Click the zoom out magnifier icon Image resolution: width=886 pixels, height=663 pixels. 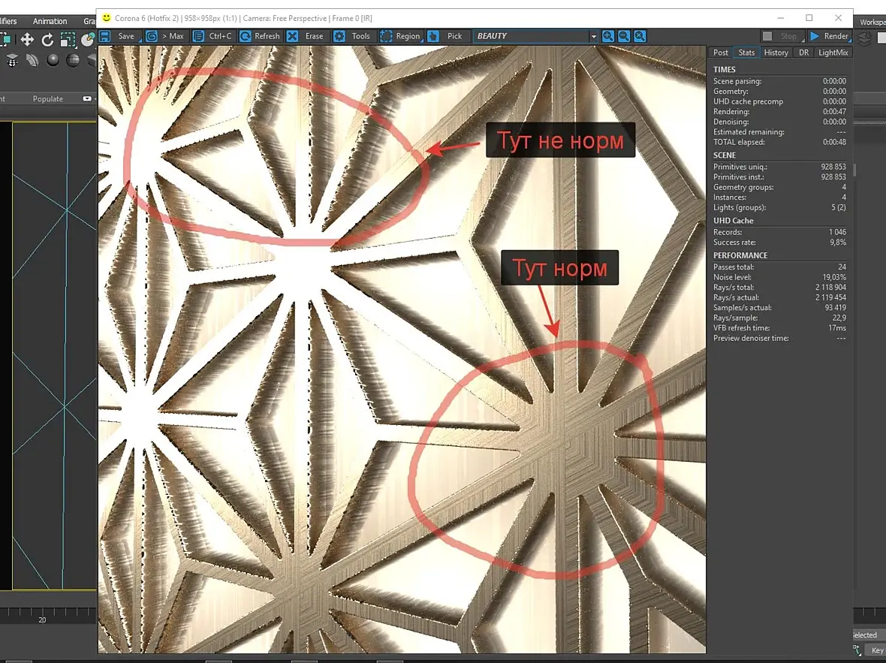click(624, 36)
